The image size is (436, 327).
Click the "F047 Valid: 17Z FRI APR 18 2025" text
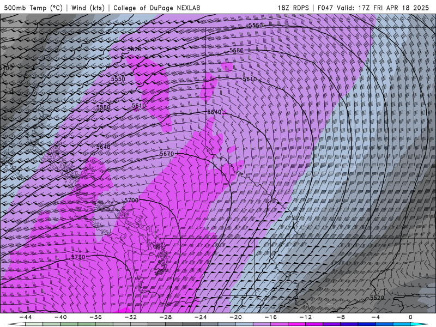point(373,8)
